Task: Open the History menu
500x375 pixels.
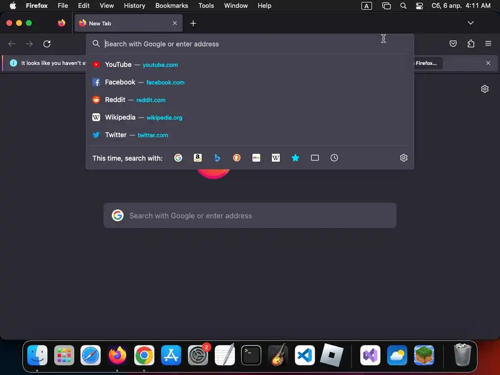Action: (135, 6)
